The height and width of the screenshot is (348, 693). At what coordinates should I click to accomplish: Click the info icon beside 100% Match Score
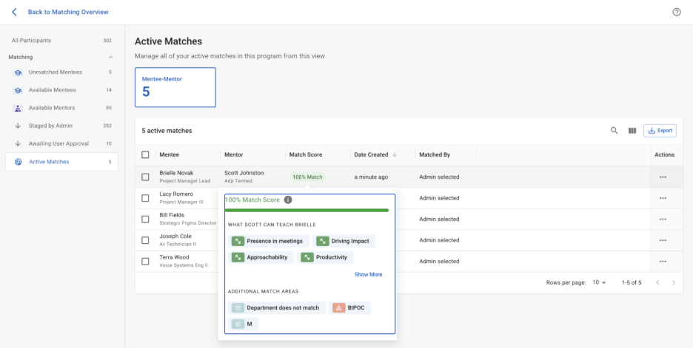(288, 199)
